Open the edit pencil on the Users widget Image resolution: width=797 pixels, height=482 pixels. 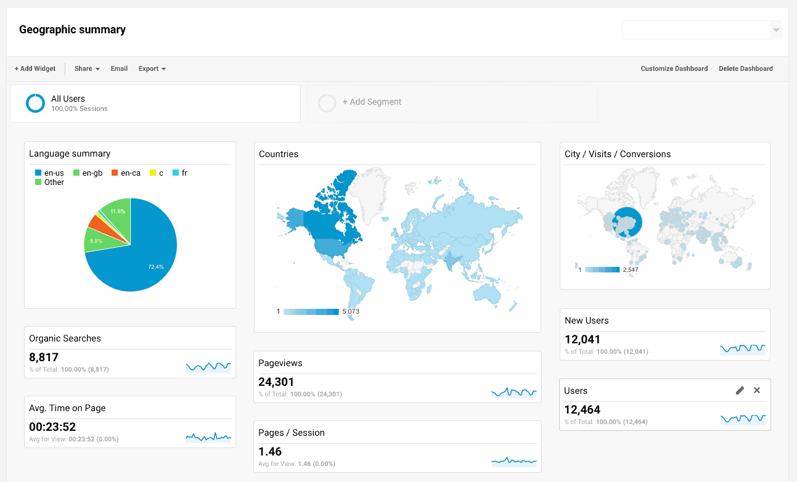740,390
